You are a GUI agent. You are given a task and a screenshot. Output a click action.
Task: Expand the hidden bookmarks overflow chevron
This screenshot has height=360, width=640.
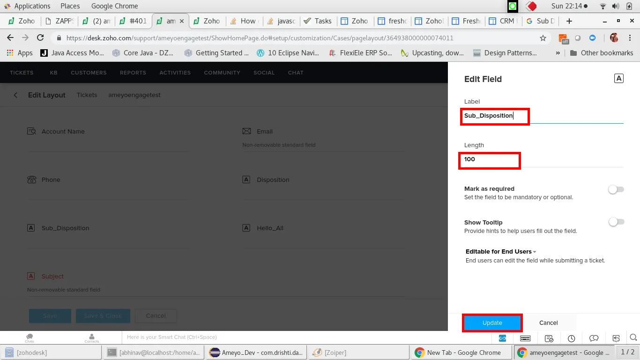click(558, 53)
